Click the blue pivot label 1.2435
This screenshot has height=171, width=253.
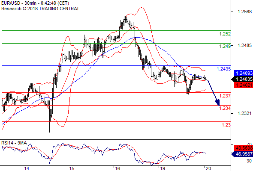point(224,69)
